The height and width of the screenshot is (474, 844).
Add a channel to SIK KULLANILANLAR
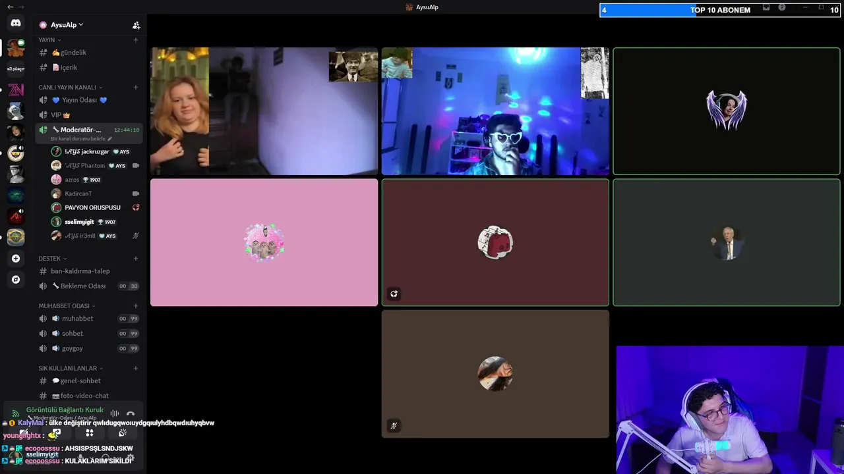[136, 368]
